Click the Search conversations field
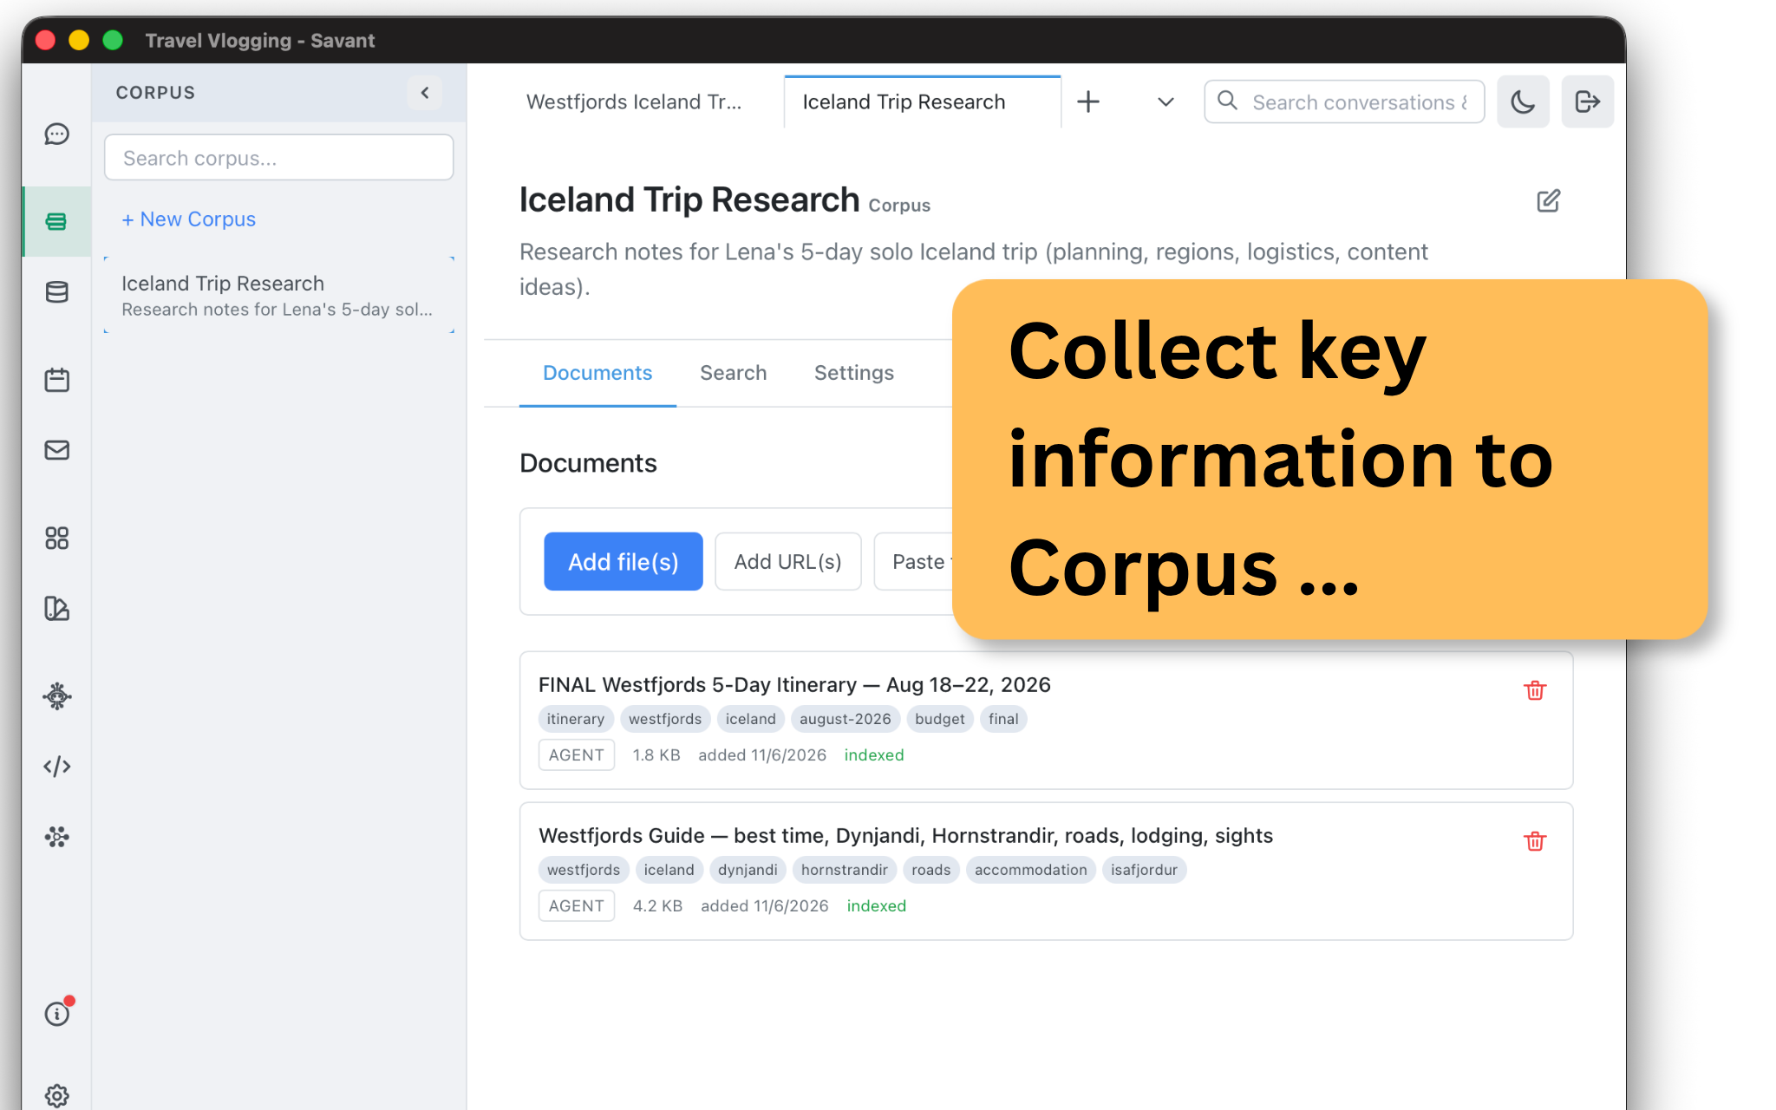Image resolution: width=1776 pixels, height=1110 pixels. pos(1344,102)
